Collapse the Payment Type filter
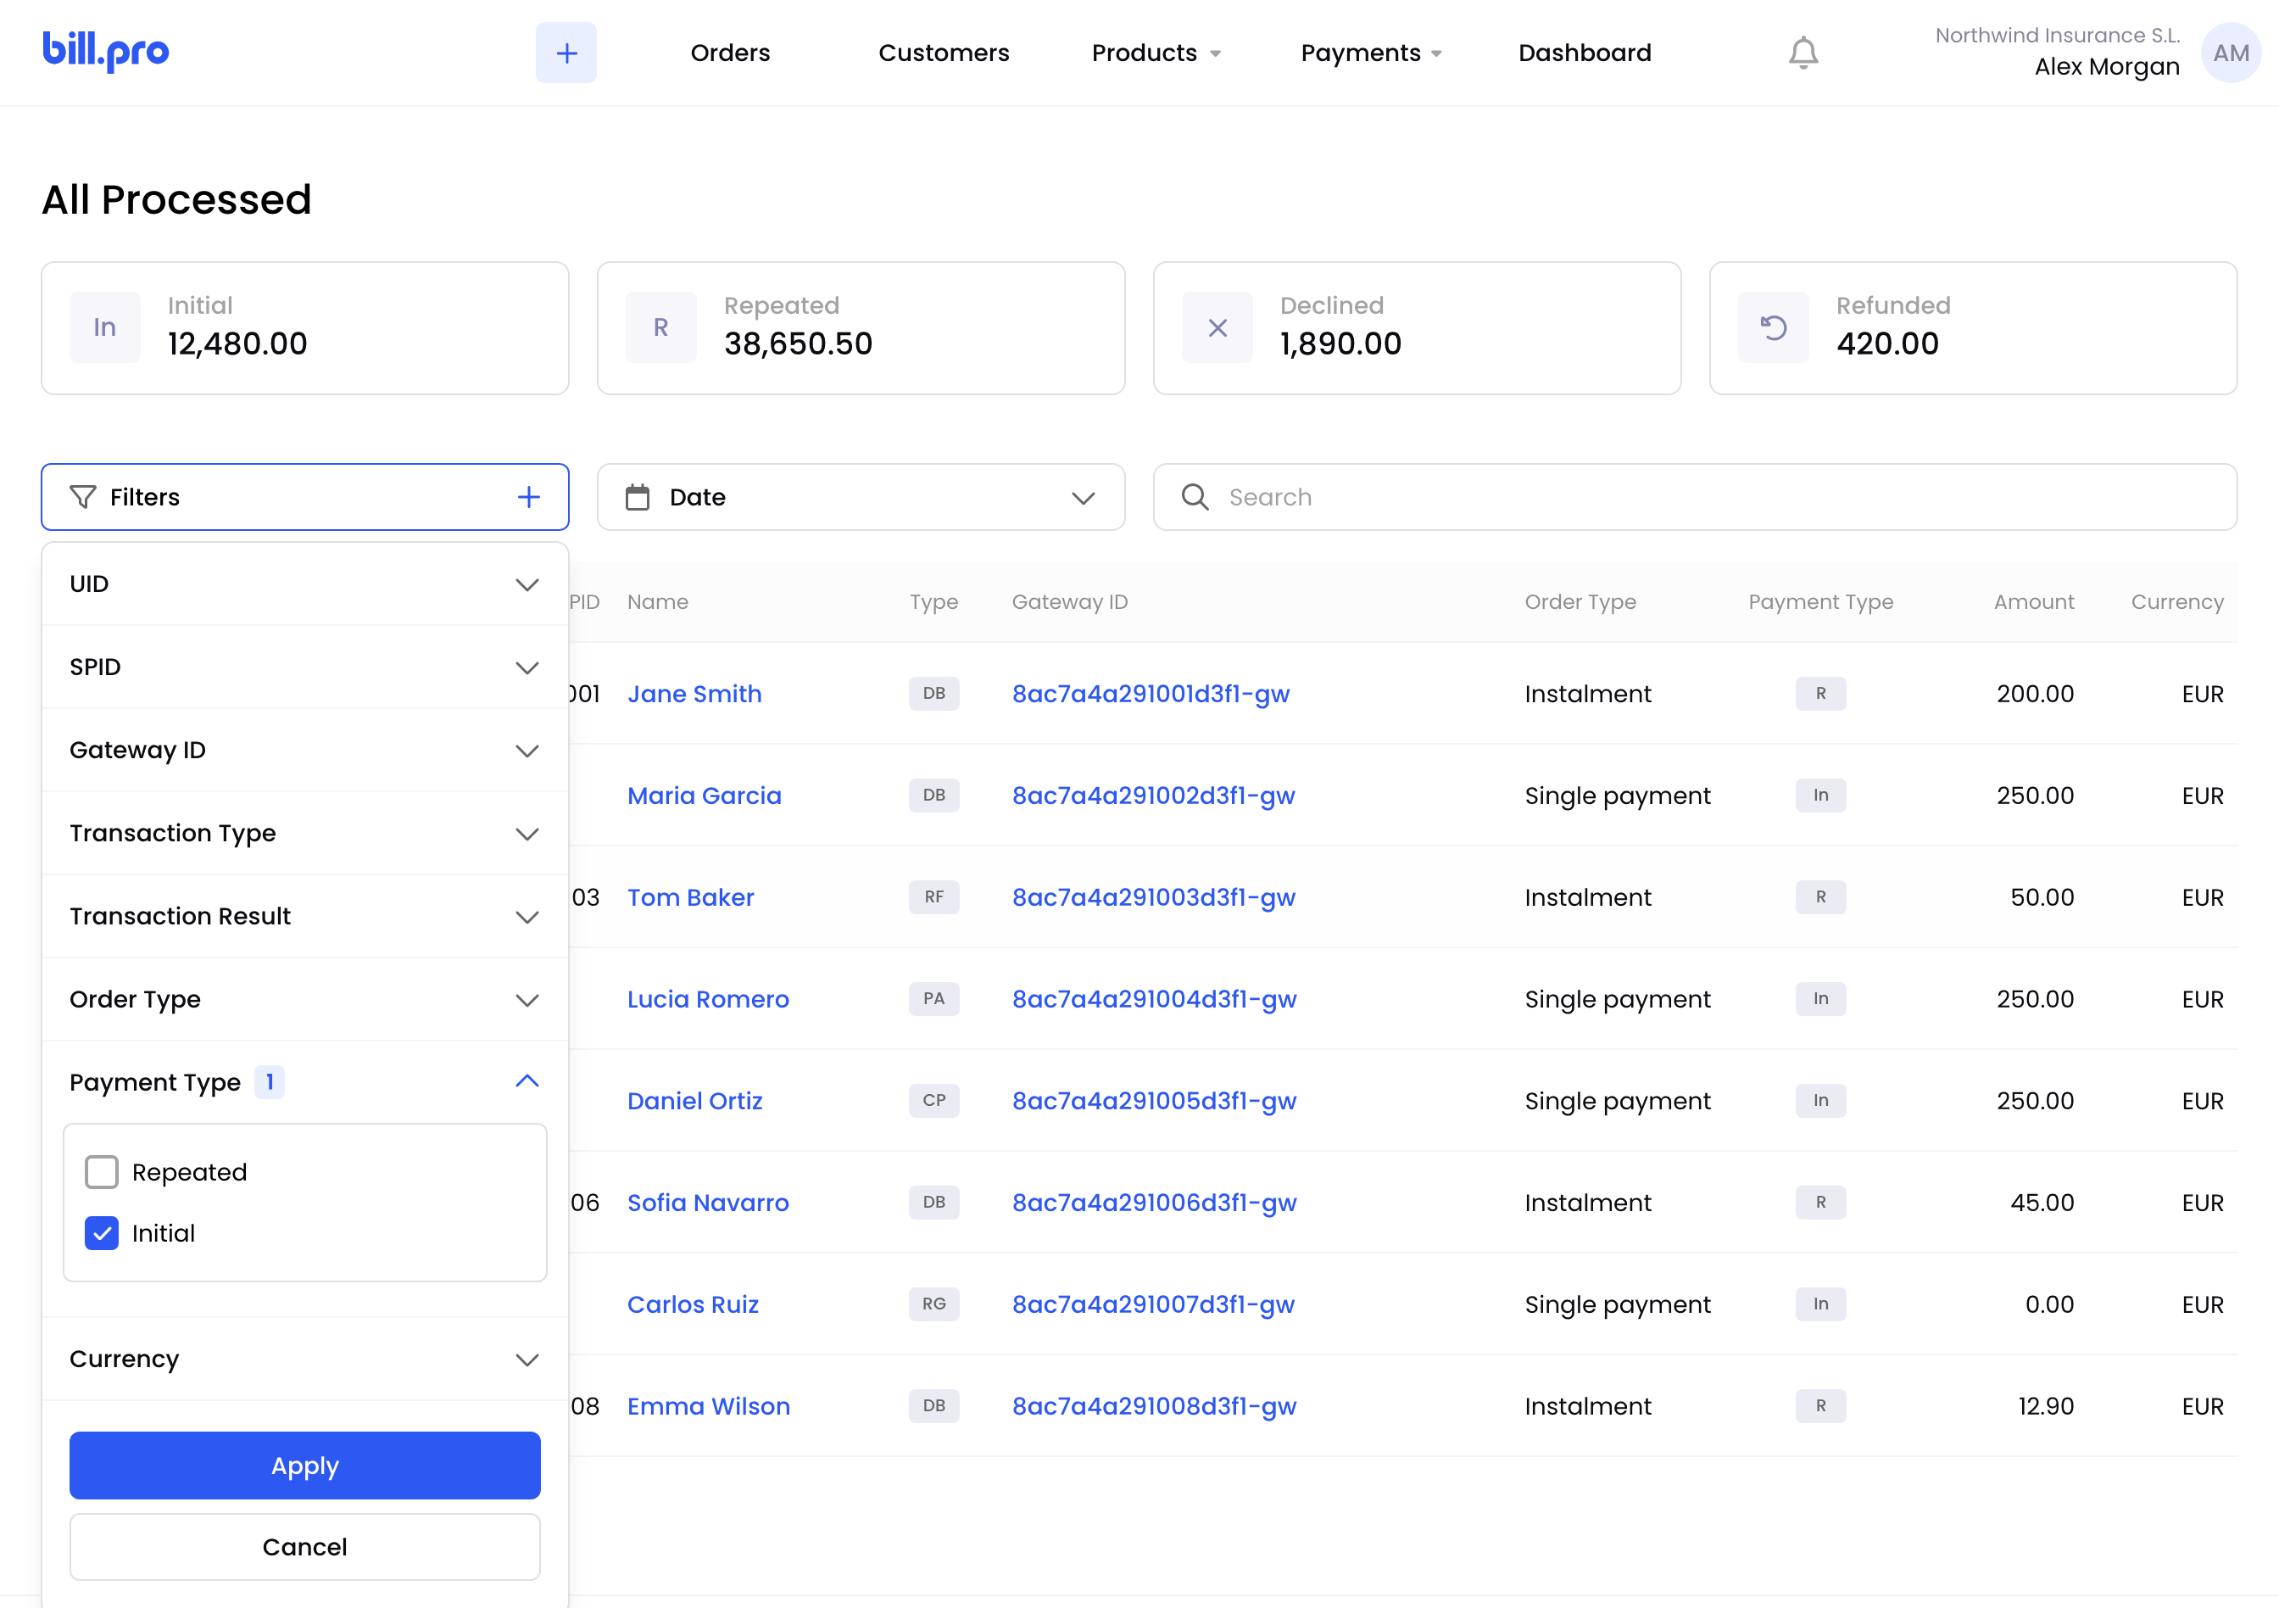 304,1082
